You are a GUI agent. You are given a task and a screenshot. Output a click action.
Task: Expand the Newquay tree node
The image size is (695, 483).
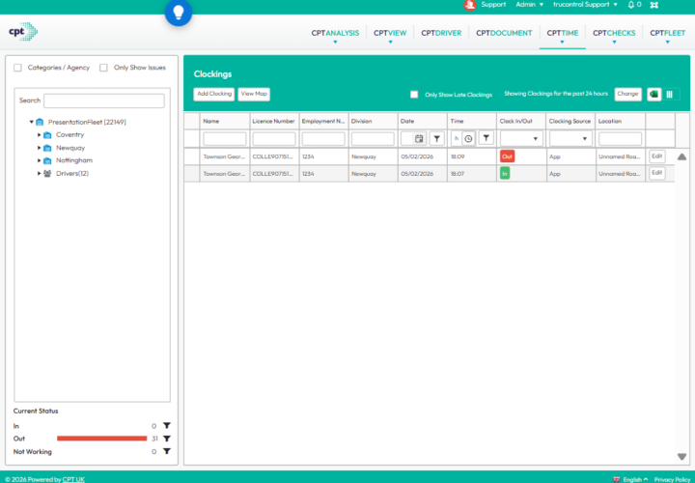pyautogui.click(x=39, y=148)
